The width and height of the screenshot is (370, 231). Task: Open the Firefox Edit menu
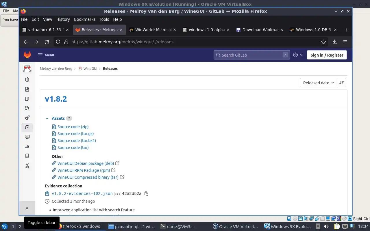coord(35,19)
